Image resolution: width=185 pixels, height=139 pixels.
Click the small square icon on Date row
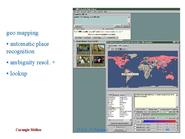pos(177,118)
